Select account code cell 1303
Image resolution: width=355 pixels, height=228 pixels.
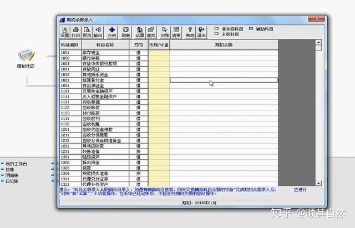pyautogui.click(x=70, y=168)
